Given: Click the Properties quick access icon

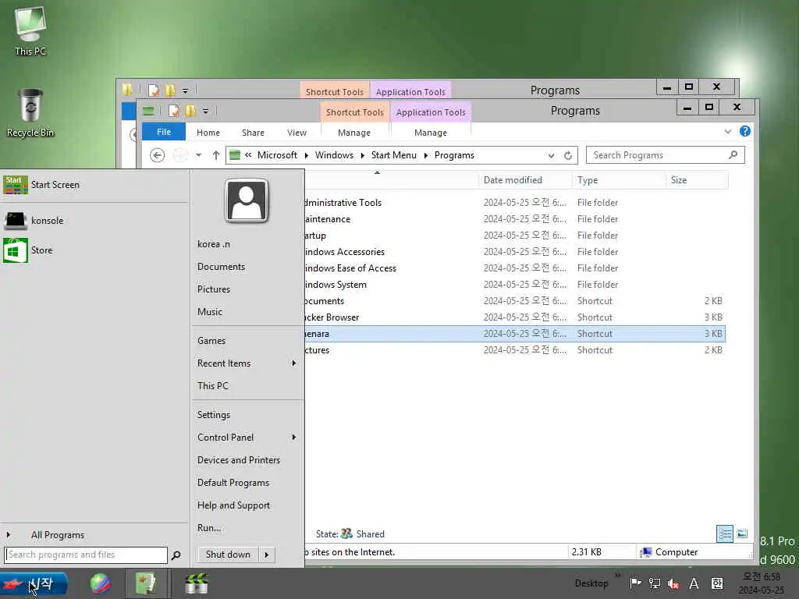Looking at the screenshot, I should tap(174, 111).
